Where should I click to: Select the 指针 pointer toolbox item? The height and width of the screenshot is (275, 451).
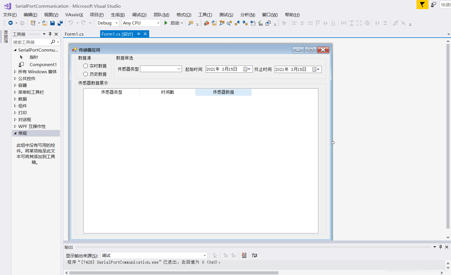[34, 57]
